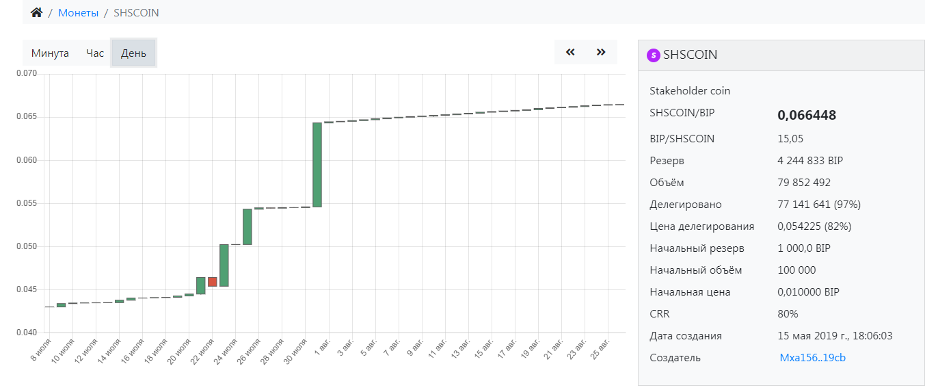Select the День interval tab
The width and height of the screenshot is (938, 390).
click(x=133, y=53)
